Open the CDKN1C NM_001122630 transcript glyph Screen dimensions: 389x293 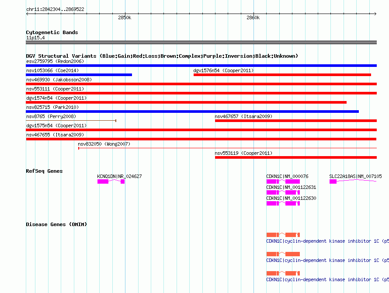click(283, 203)
